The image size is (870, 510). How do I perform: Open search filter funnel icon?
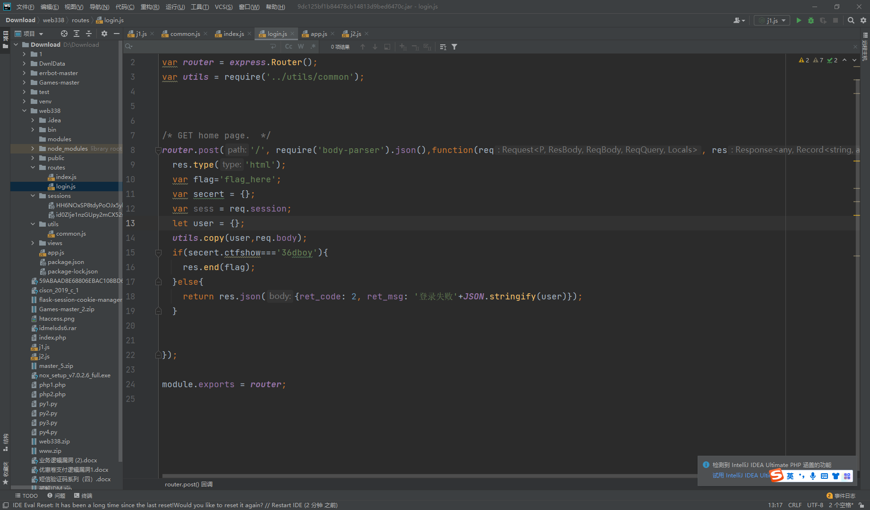coord(454,47)
